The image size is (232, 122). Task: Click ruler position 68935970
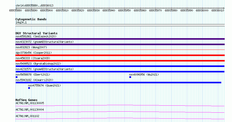155,10
